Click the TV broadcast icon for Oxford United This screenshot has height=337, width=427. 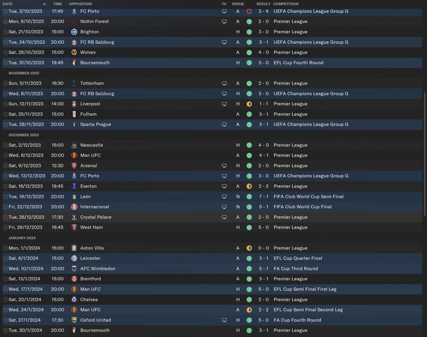coord(224,320)
